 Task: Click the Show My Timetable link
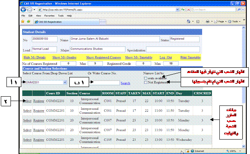coord(139,57)
